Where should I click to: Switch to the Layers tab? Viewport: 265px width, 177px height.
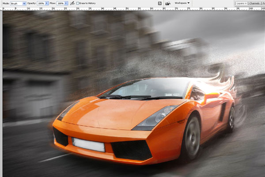tap(240, 4)
